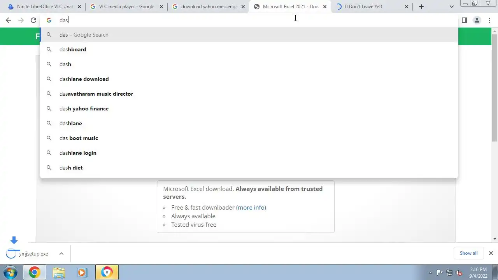Click the search icon beside "das boot music"
This screenshot has width=498, height=280.
click(x=49, y=138)
